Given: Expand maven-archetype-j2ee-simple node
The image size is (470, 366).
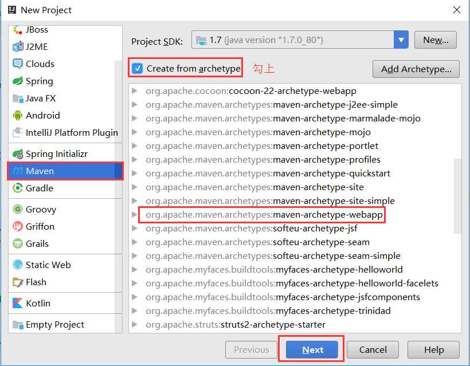Looking at the screenshot, I should point(135,104).
